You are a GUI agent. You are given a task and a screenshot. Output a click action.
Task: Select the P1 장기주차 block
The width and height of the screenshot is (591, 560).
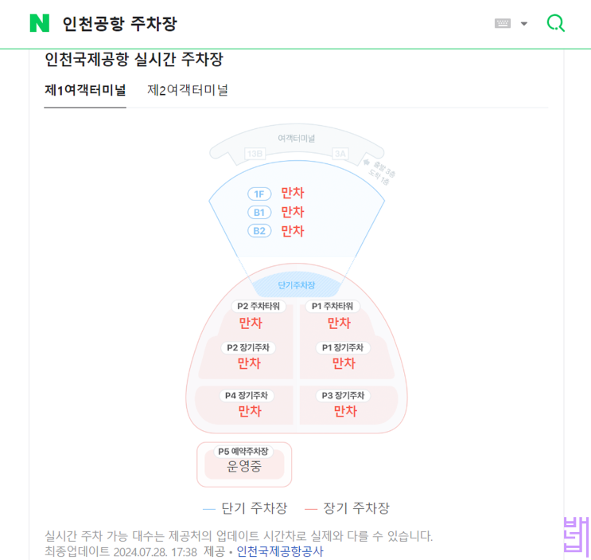click(x=343, y=356)
